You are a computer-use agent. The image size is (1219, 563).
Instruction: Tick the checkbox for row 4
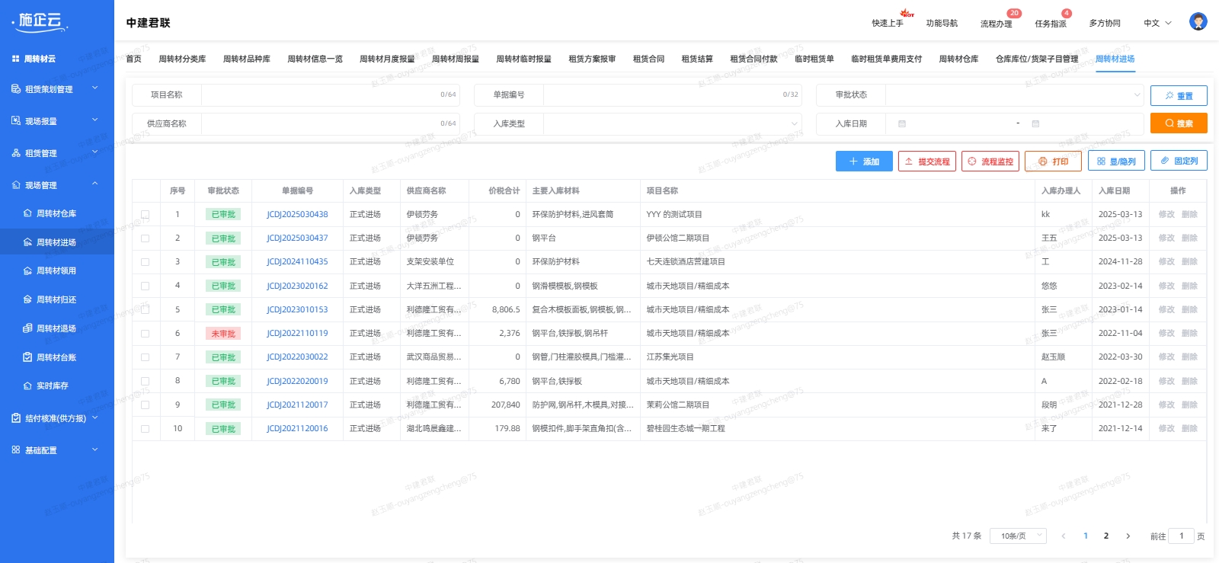coord(145,286)
